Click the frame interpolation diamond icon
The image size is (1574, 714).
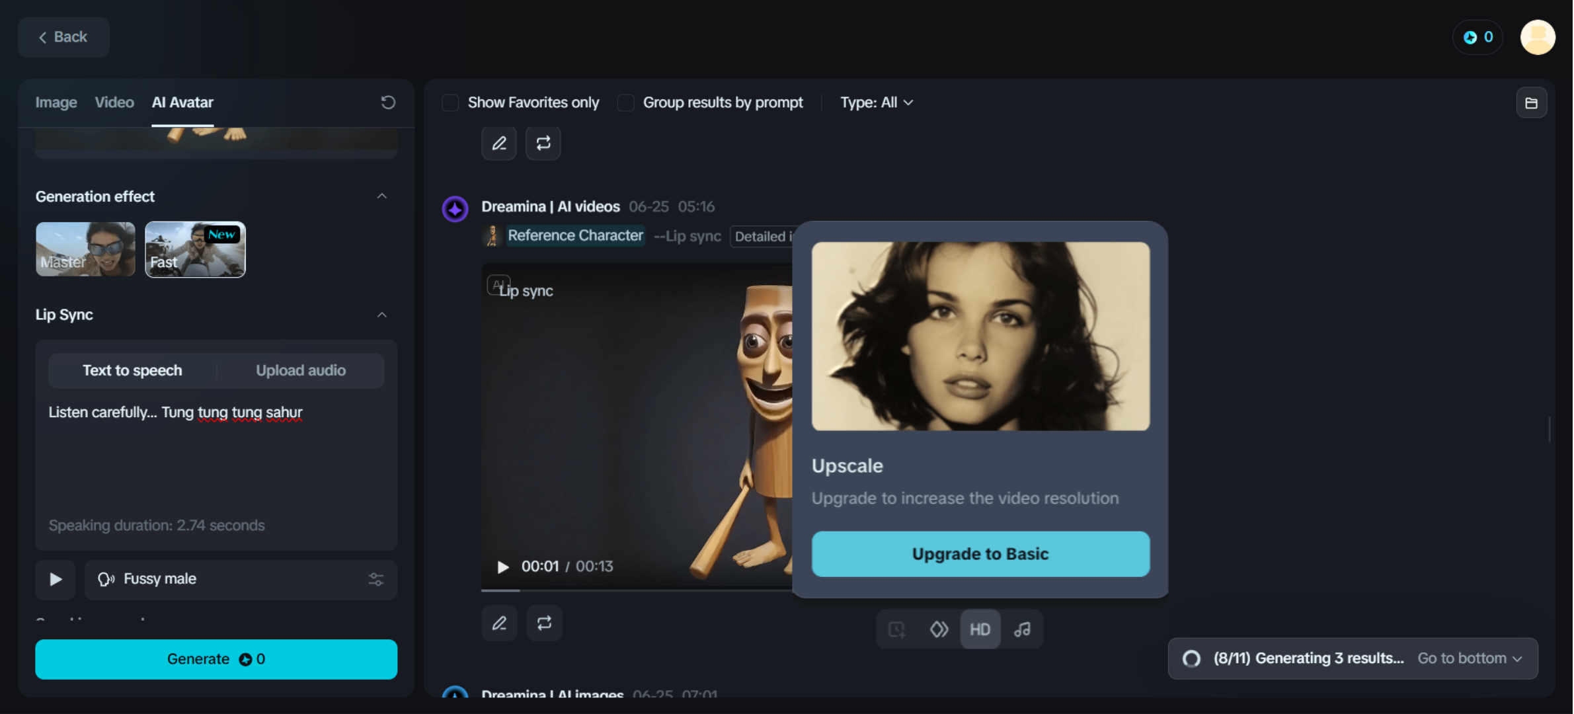[939, 629]
